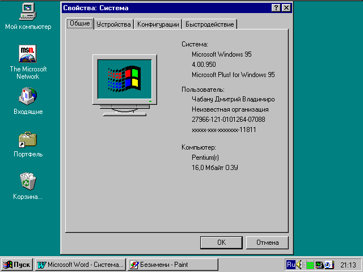Open the speaker volume tray icon
Viewport: 363px width, 272px height.
point(299,265)
